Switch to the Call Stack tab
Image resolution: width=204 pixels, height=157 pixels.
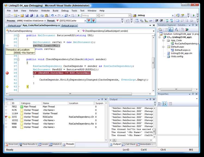coord(129,144)
